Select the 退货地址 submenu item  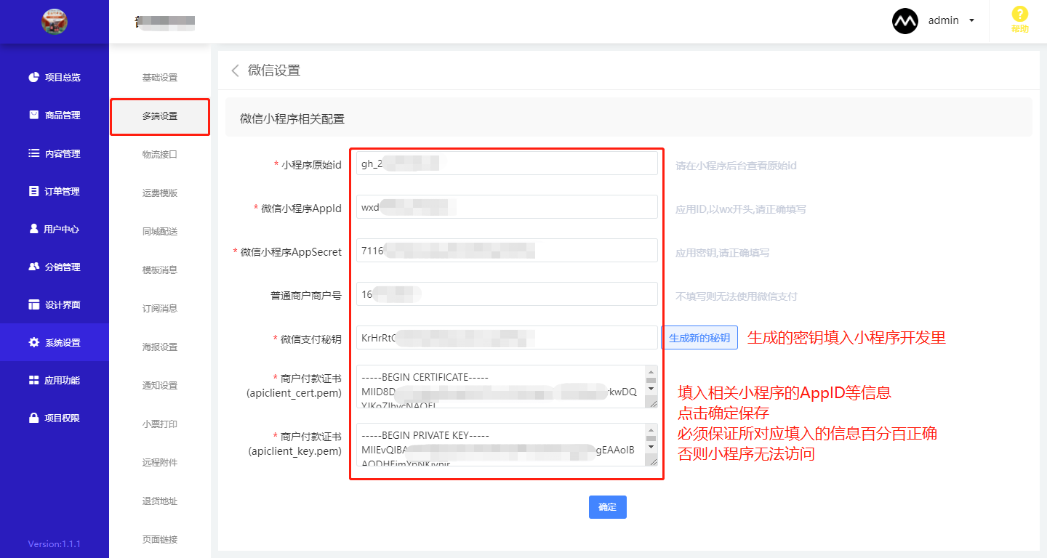pos(160,501)
